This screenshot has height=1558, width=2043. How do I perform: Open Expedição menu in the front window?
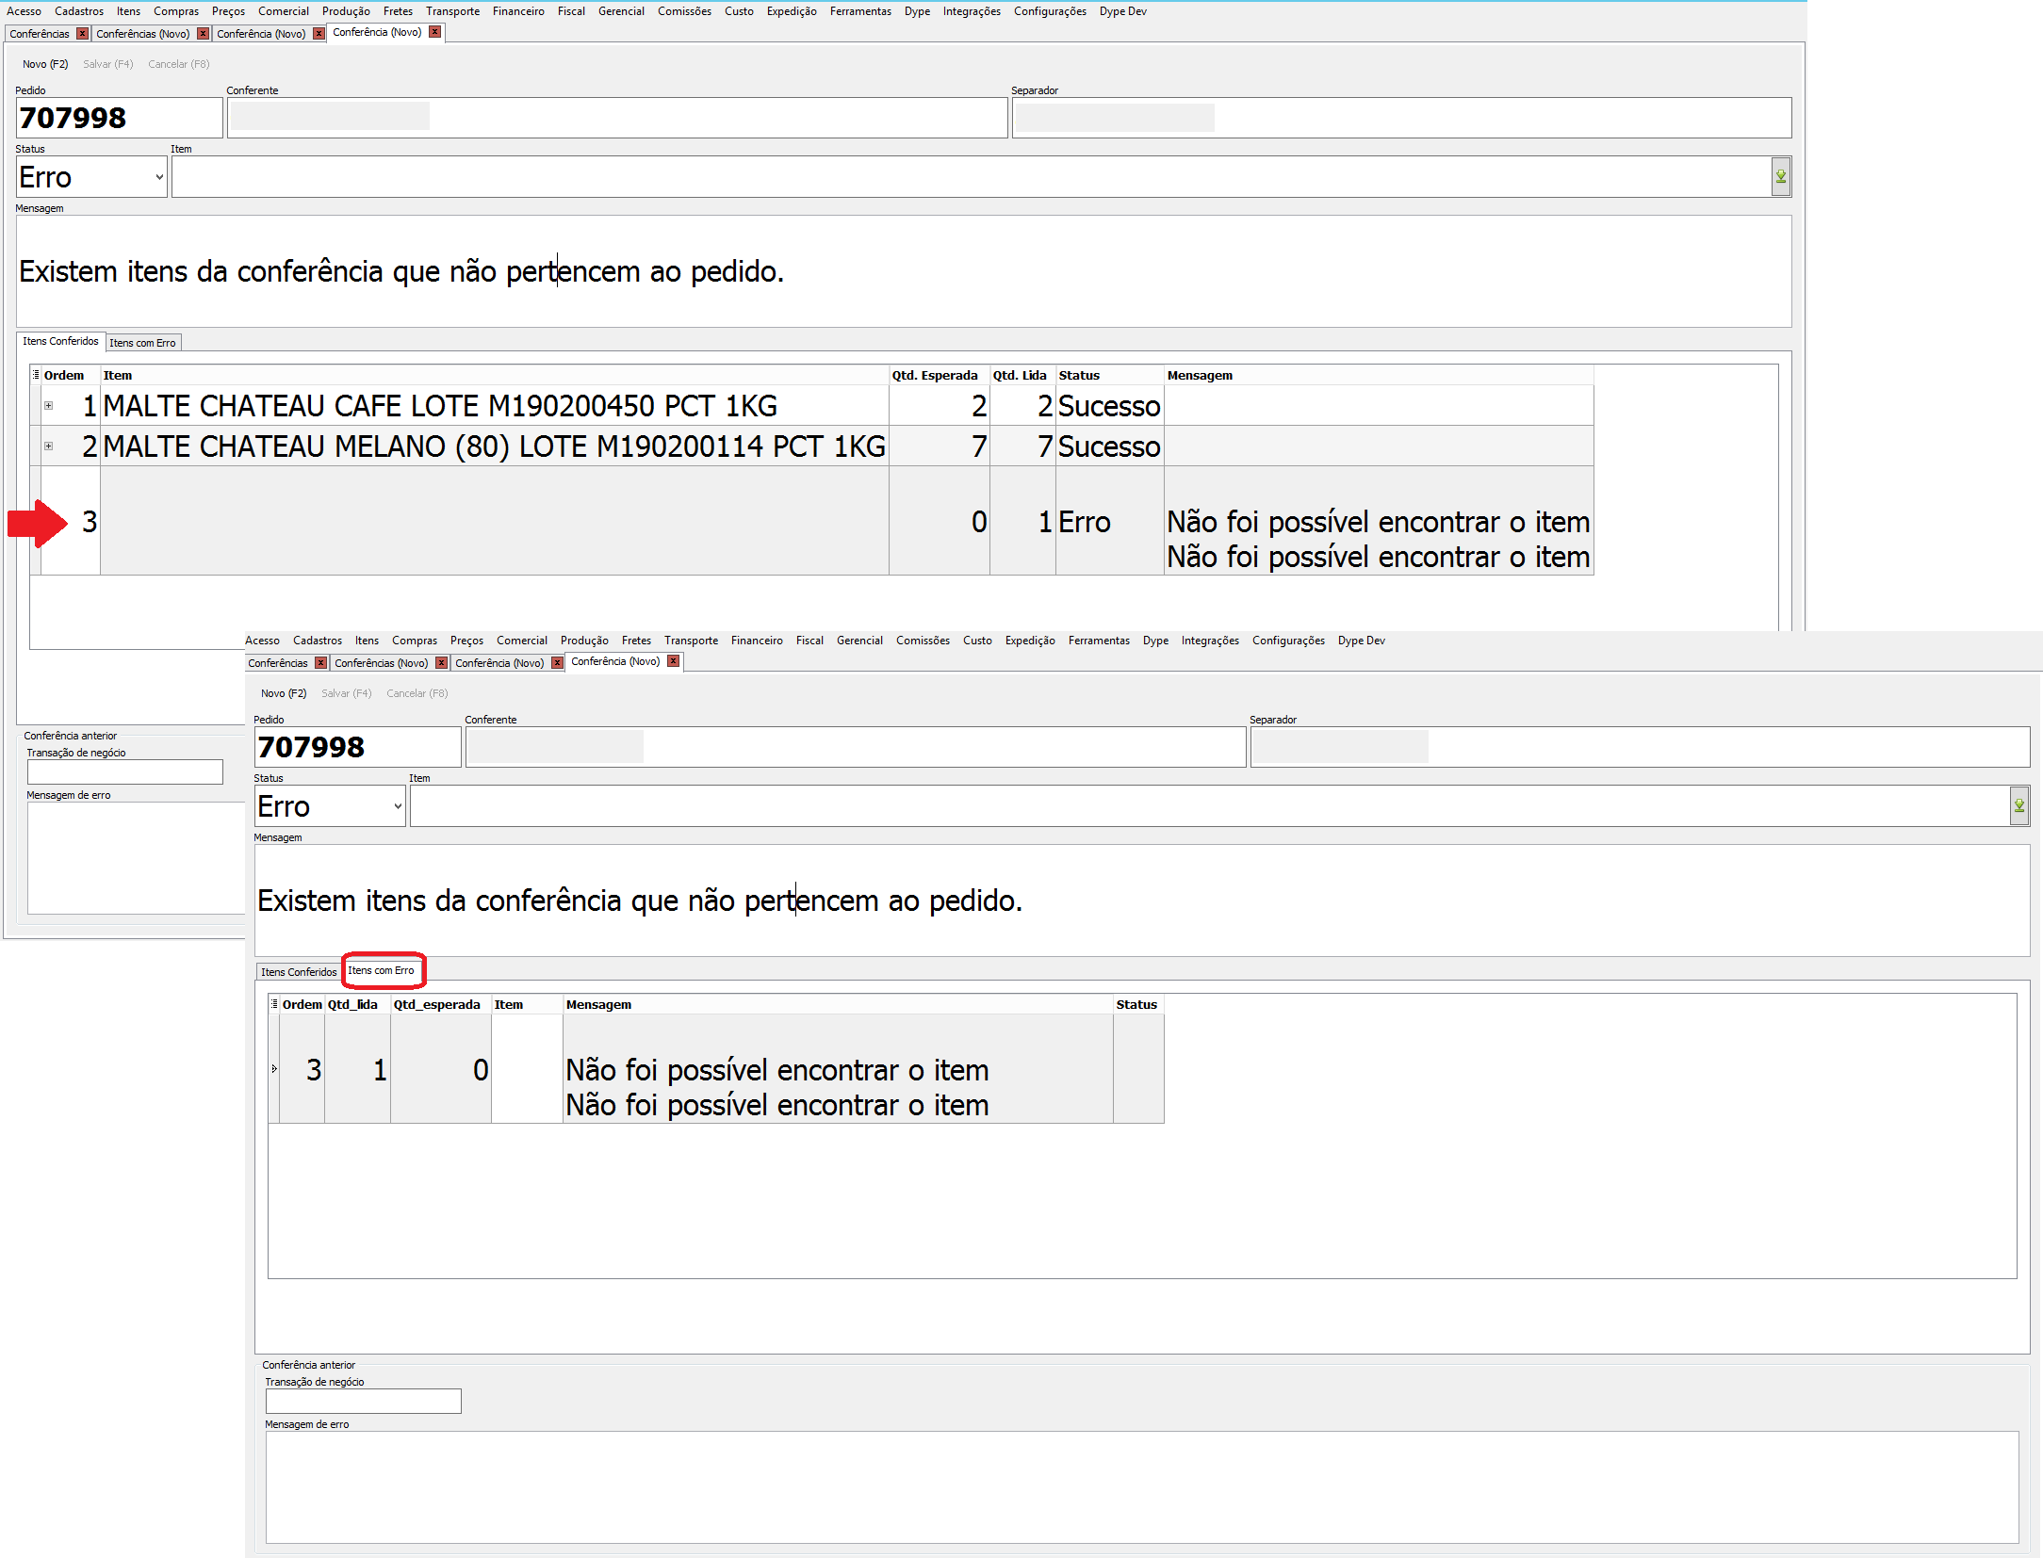point(1030,641)
